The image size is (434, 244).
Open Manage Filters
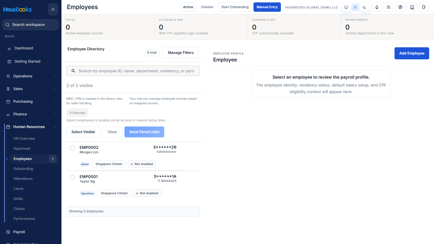point(181,53)
